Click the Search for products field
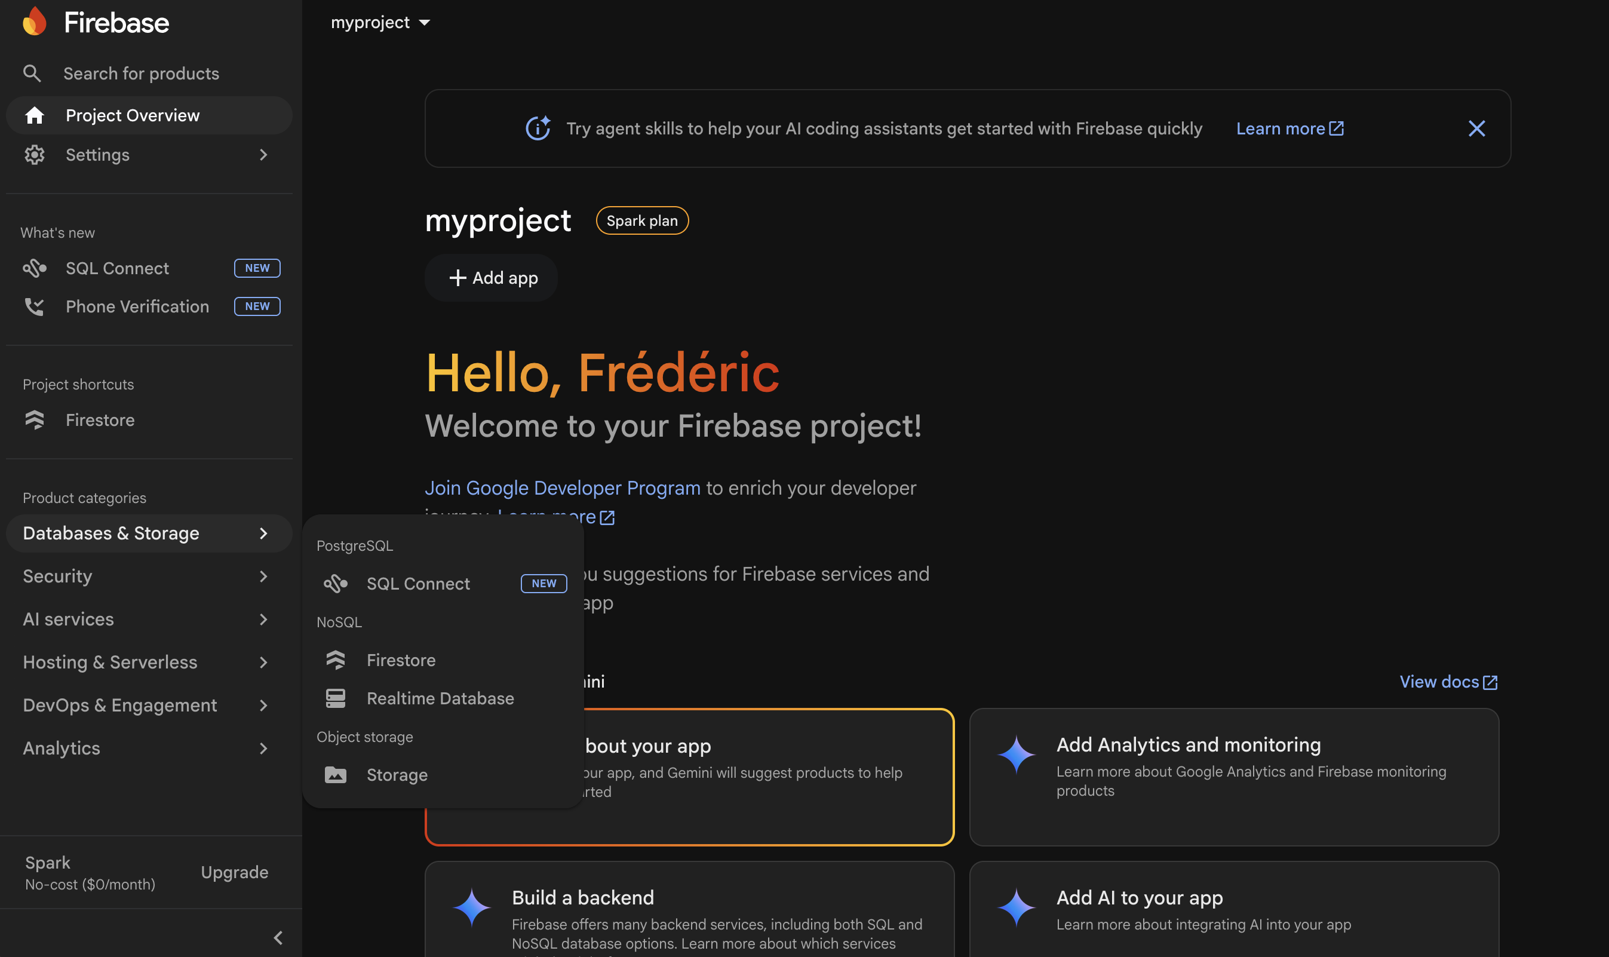 click(141, 73)
